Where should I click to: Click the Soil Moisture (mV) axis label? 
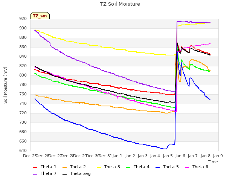[x=5, y=85]
